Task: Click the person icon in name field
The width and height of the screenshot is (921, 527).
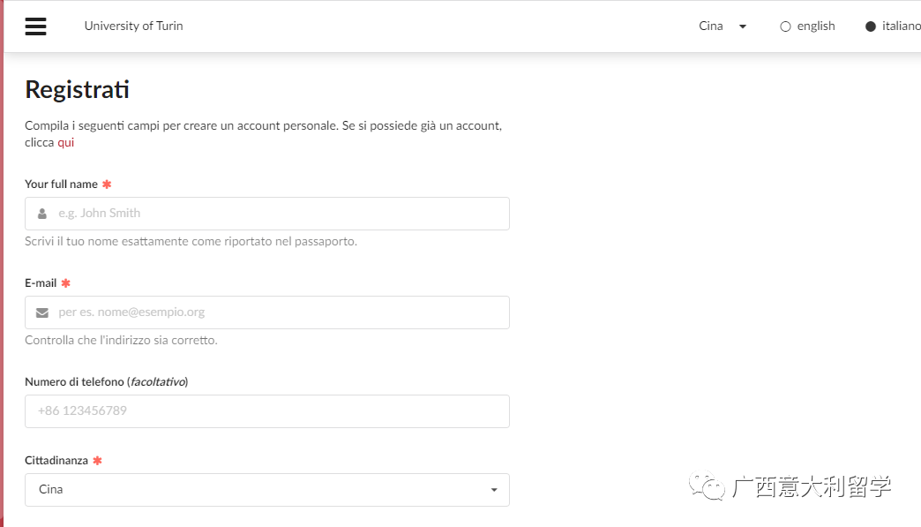Action: point(42,214)
